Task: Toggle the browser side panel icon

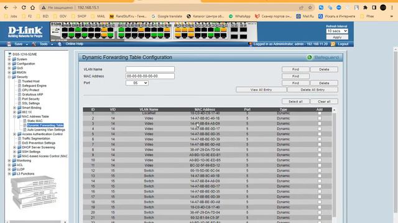Action: [x=374, y=7]
